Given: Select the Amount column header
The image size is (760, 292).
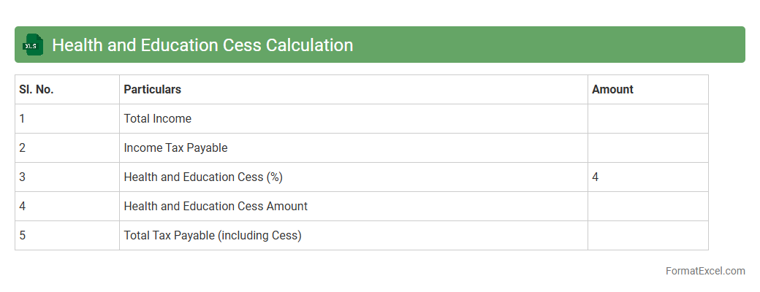Looking at the screenshot, I should pos(612,90).
